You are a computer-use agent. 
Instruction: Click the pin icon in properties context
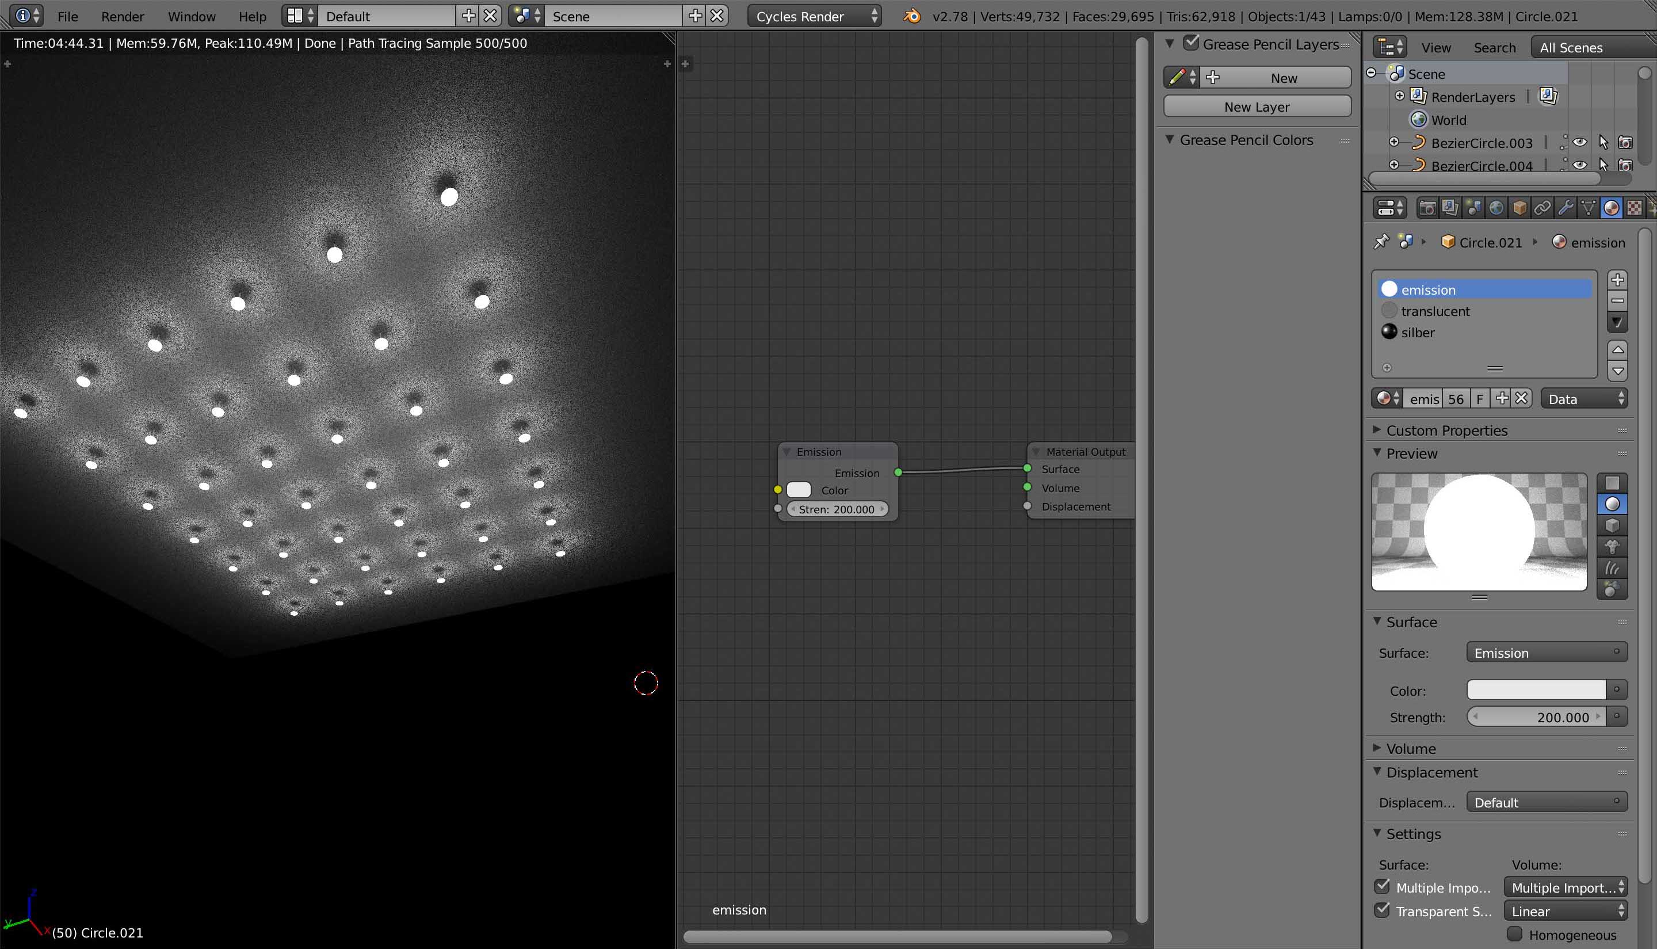[x=1381, y=242]
